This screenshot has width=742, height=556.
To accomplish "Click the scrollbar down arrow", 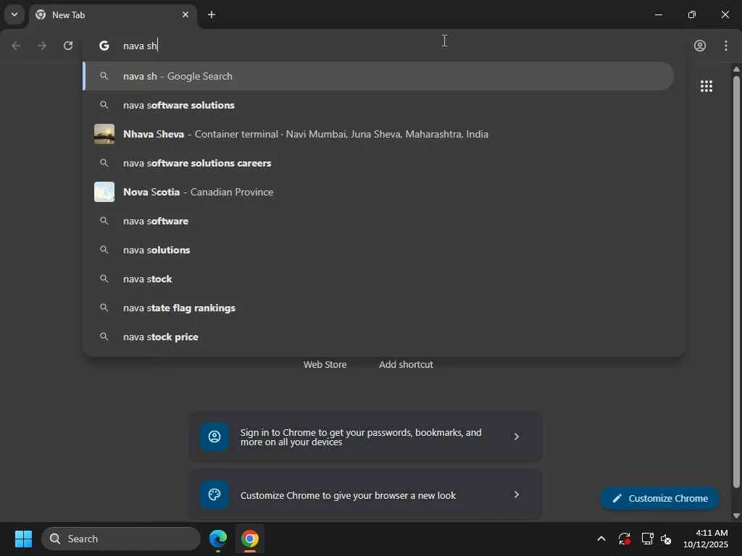I will (736, 515).
